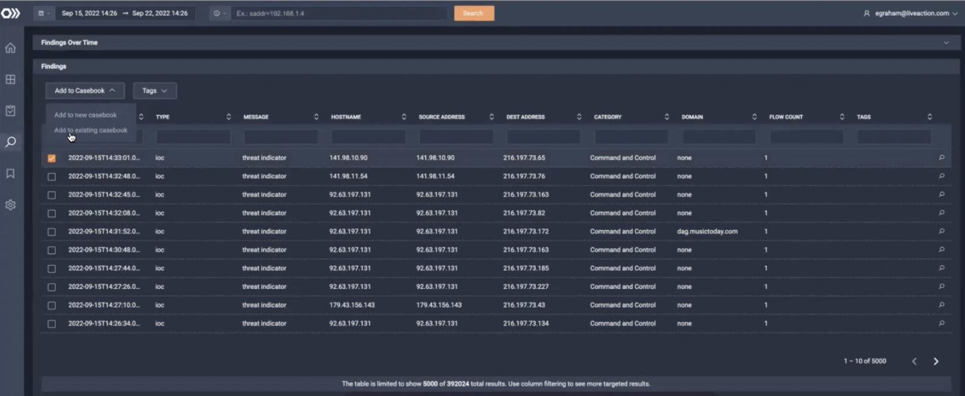Click the HOSTNAME column filter box

(369, 137)
